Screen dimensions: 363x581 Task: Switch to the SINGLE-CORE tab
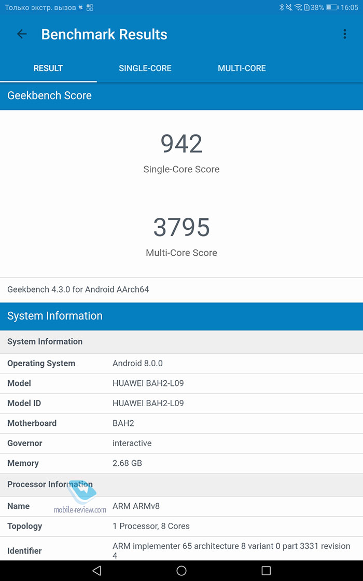pyautogui.click(x=145, y=68)
